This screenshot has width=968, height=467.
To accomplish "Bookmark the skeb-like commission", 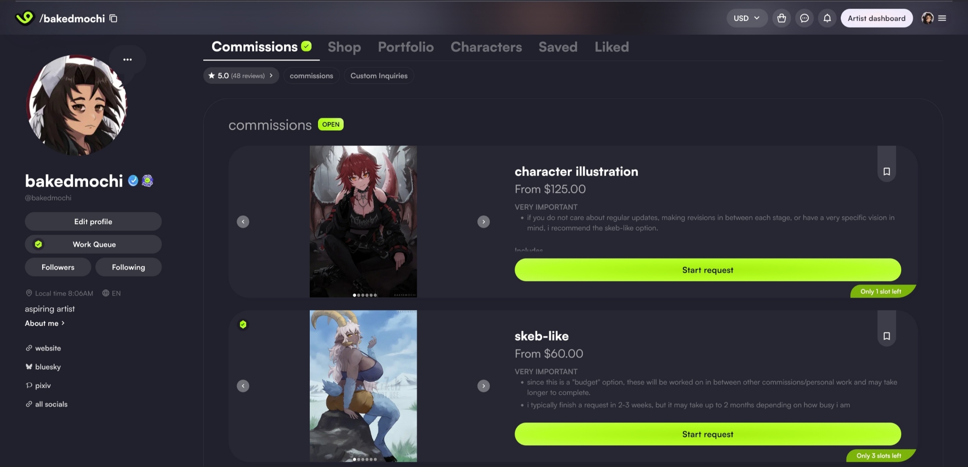I will tap(886, 336).
